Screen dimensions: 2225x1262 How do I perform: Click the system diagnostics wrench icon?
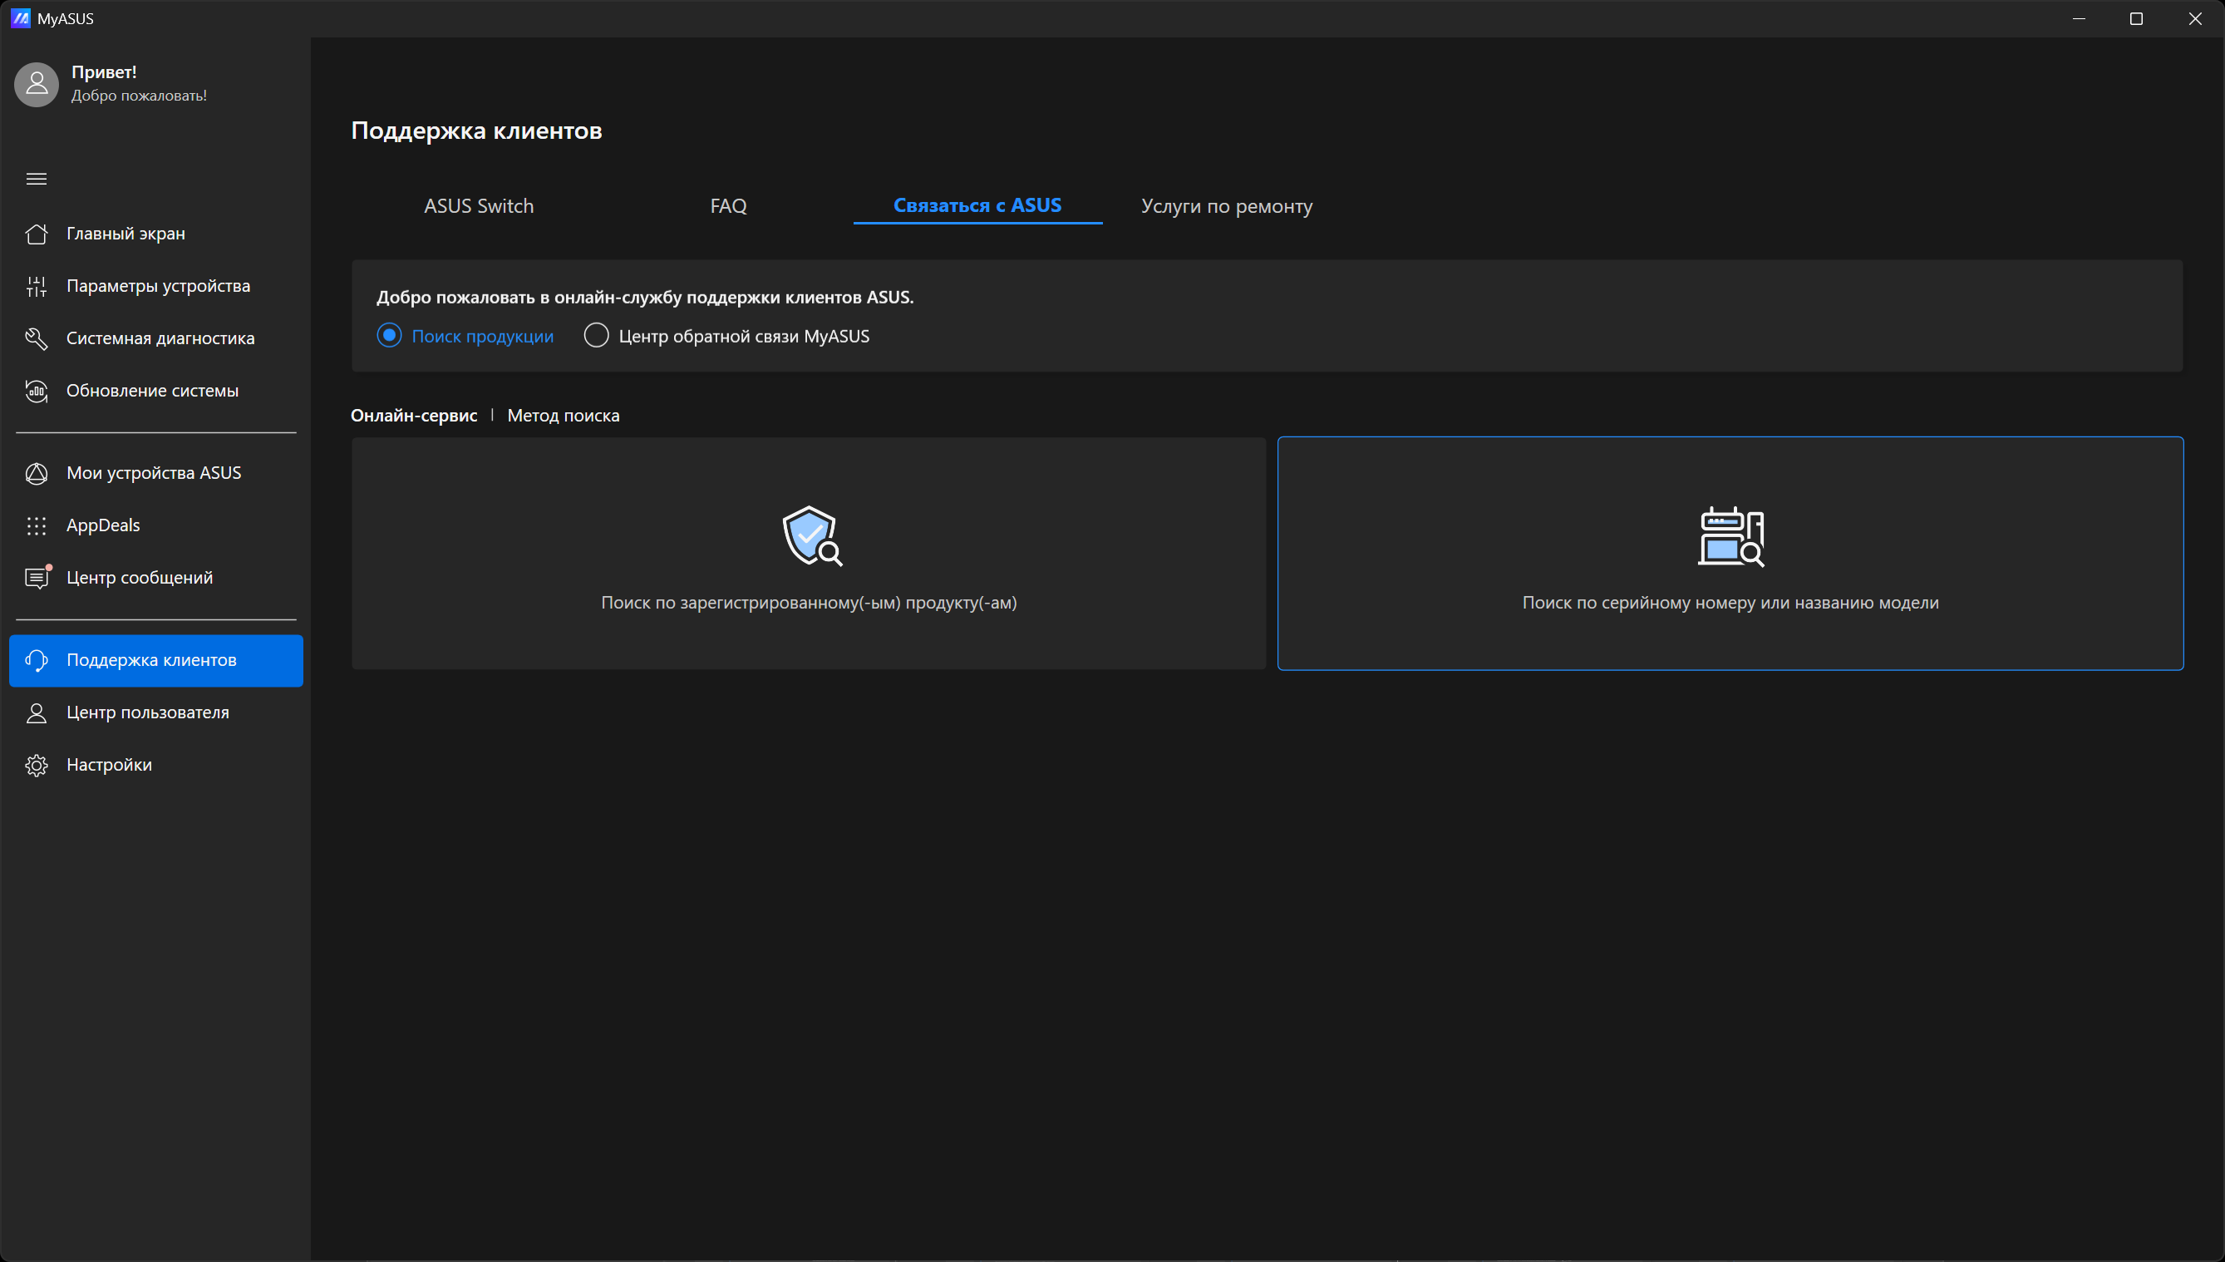pos(37,339)
